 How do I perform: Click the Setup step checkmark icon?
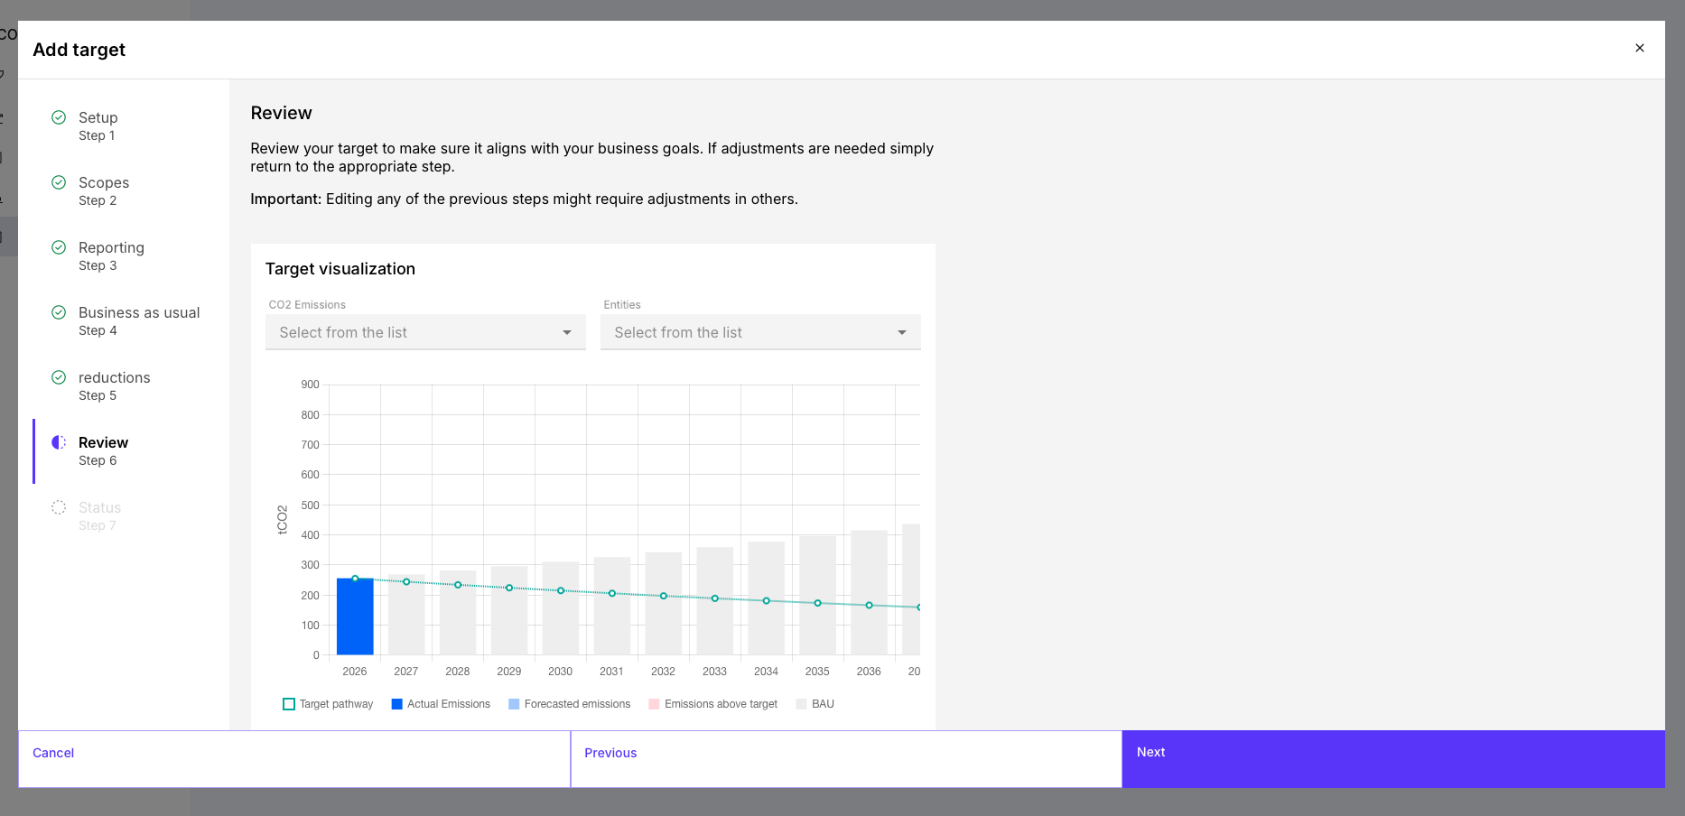point(59,117)
